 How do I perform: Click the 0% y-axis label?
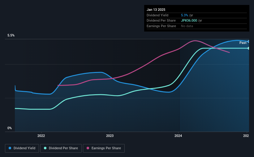coord(10,128)
